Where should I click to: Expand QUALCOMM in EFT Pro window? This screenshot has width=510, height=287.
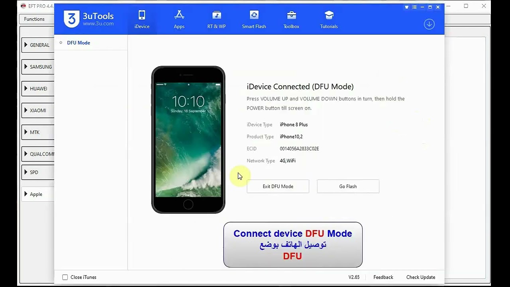38,154
